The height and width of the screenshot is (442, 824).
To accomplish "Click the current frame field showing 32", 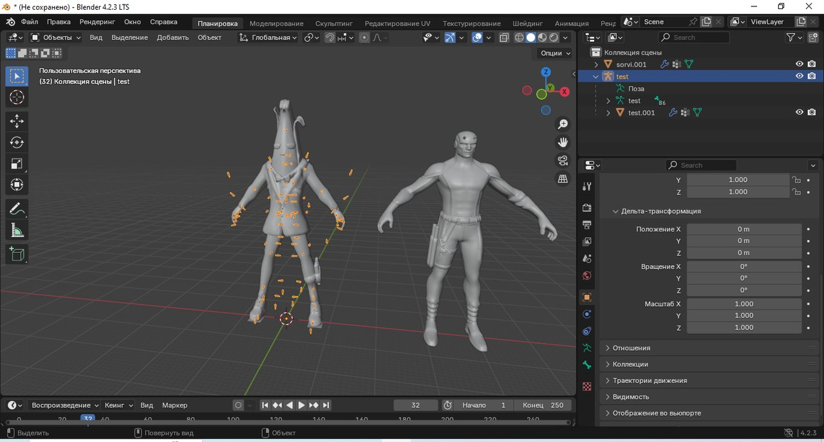I will [415, 405].
